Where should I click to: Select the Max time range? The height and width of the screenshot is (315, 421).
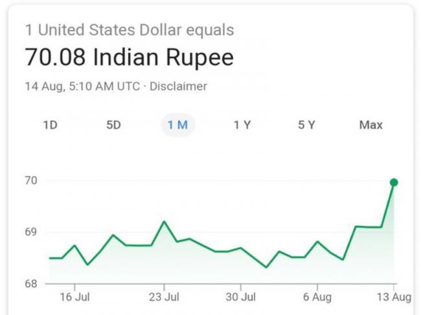click(370, 125)
